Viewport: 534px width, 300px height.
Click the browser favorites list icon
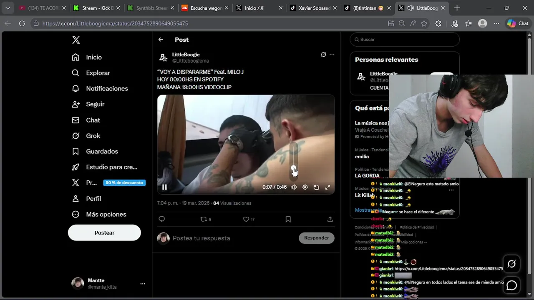469,24
